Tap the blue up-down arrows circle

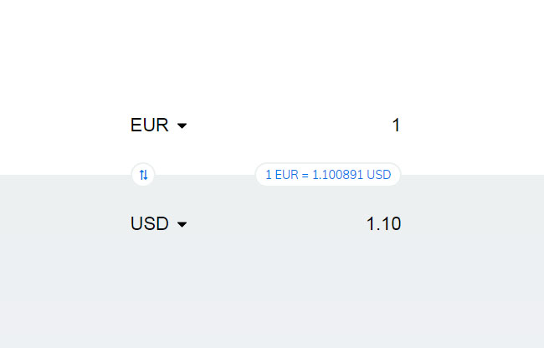[x=143, y=175]
